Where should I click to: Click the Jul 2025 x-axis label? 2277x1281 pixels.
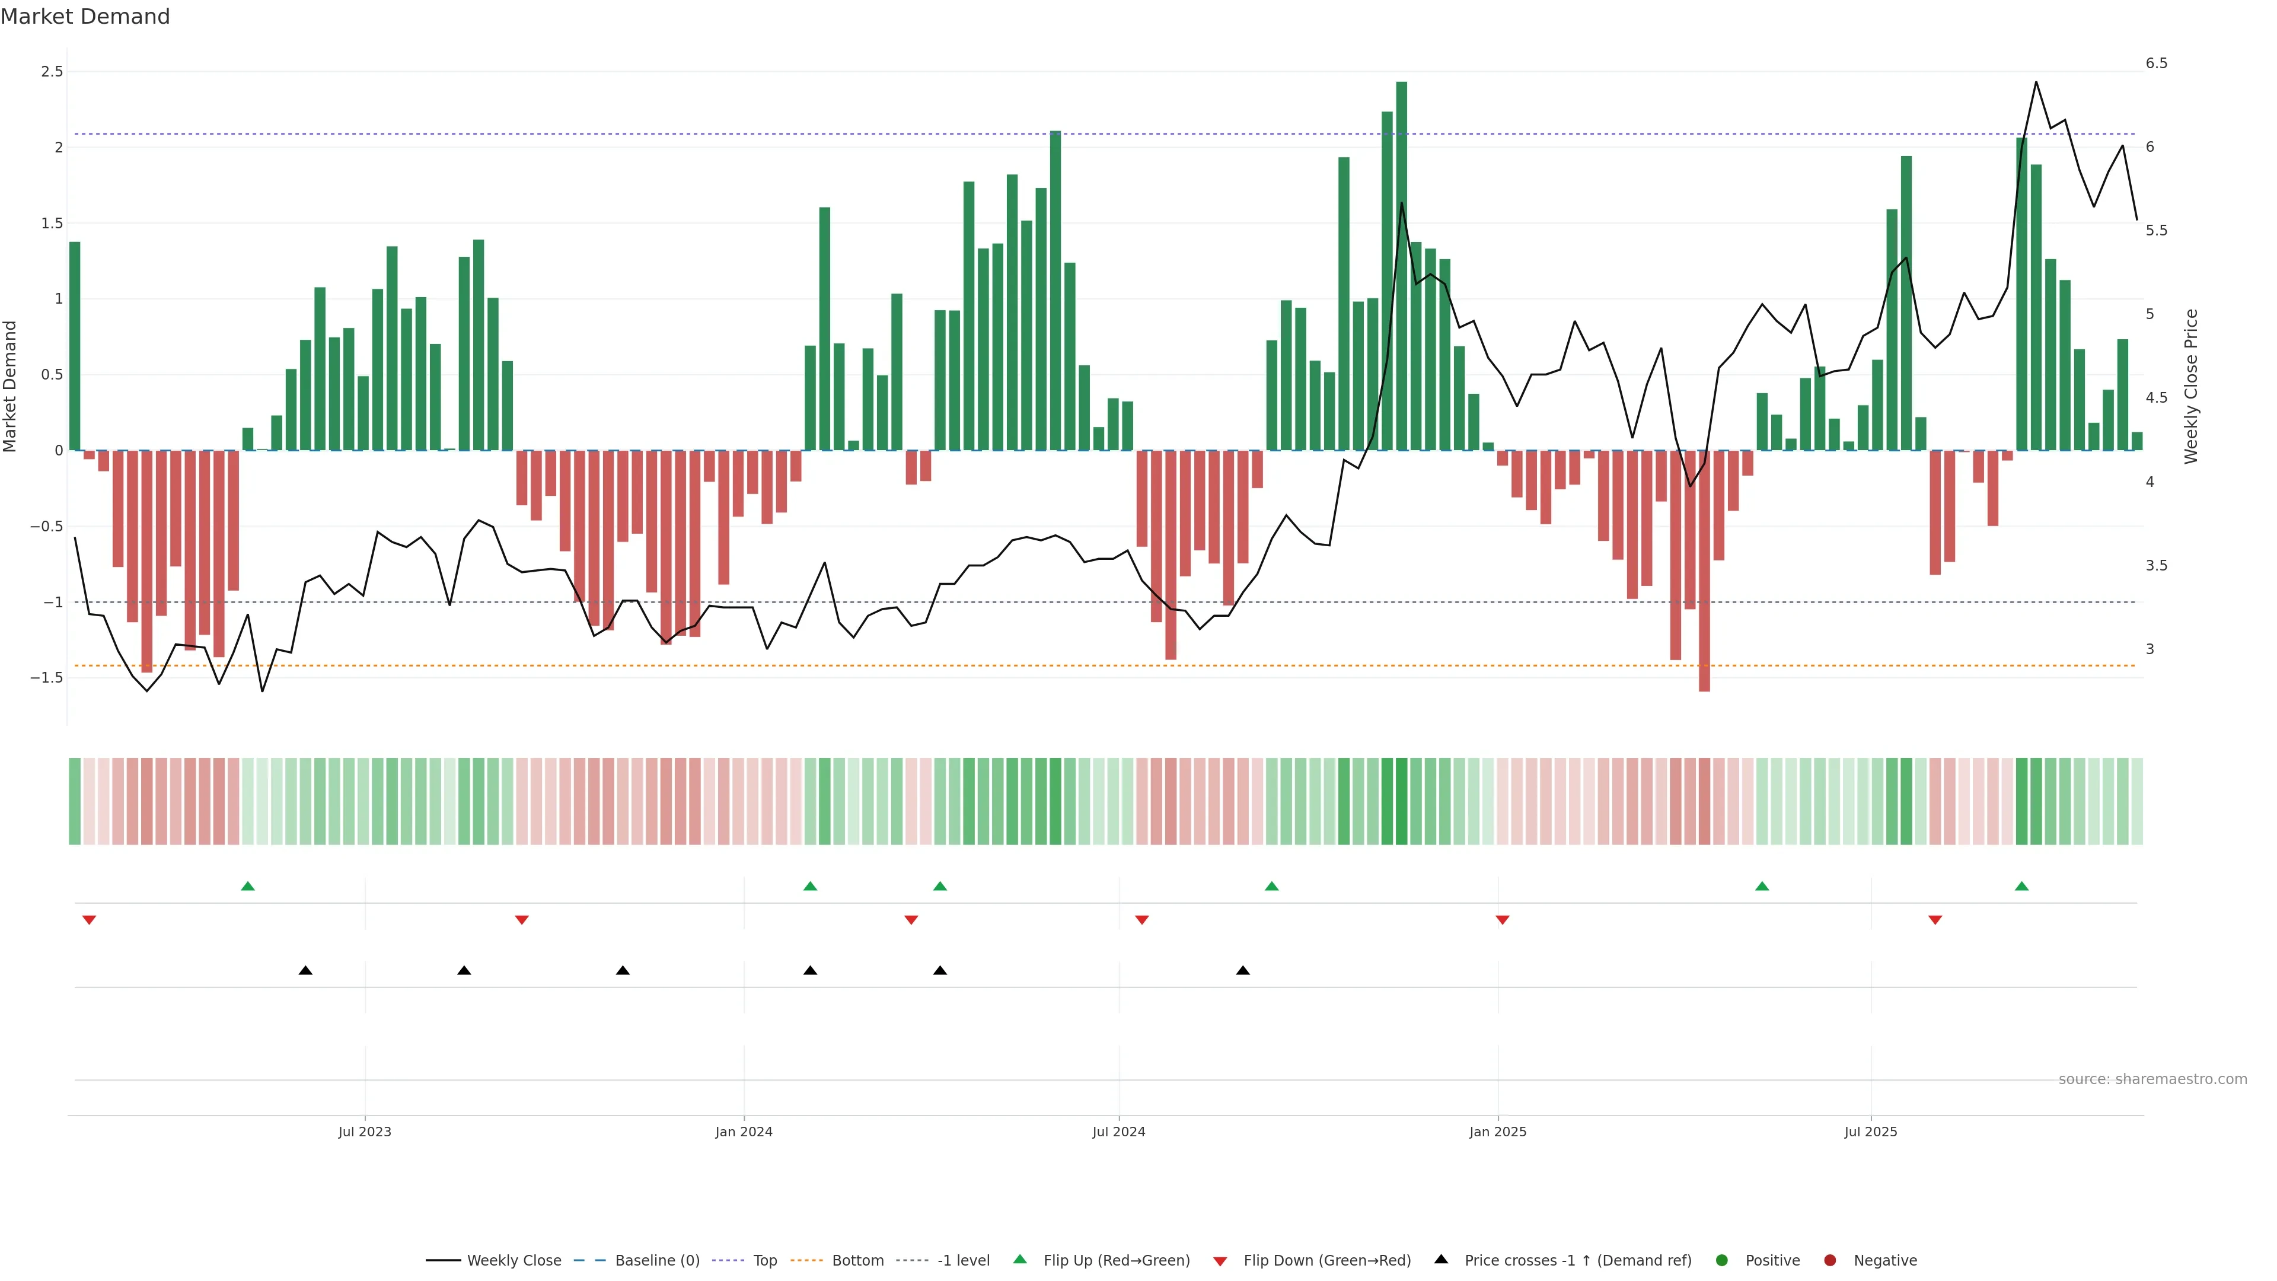pos(1870,1132)
